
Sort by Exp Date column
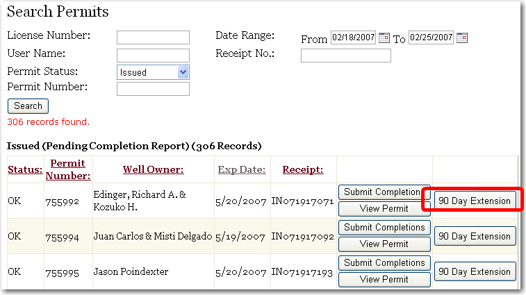click(x=241, y=170)
